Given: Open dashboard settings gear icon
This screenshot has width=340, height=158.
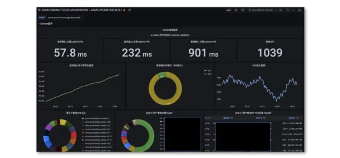Looking at the screenshot, I should pos(243,10).
